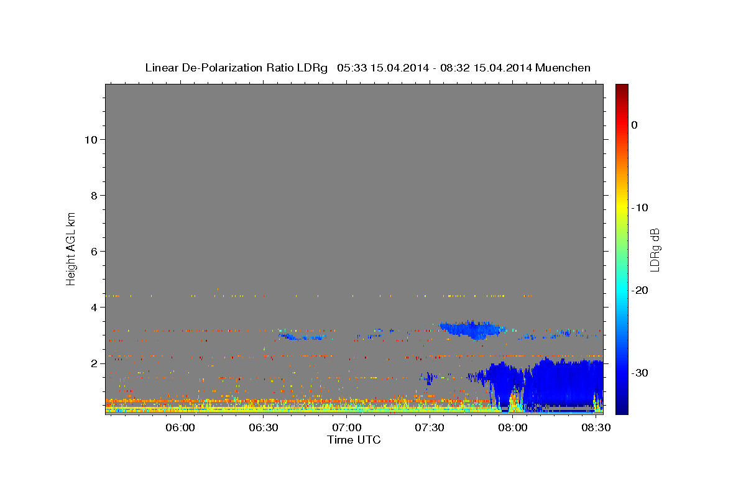Click the cyan -20 dB colorbar region
The image size is (746, 497).
tap(622, 290)
